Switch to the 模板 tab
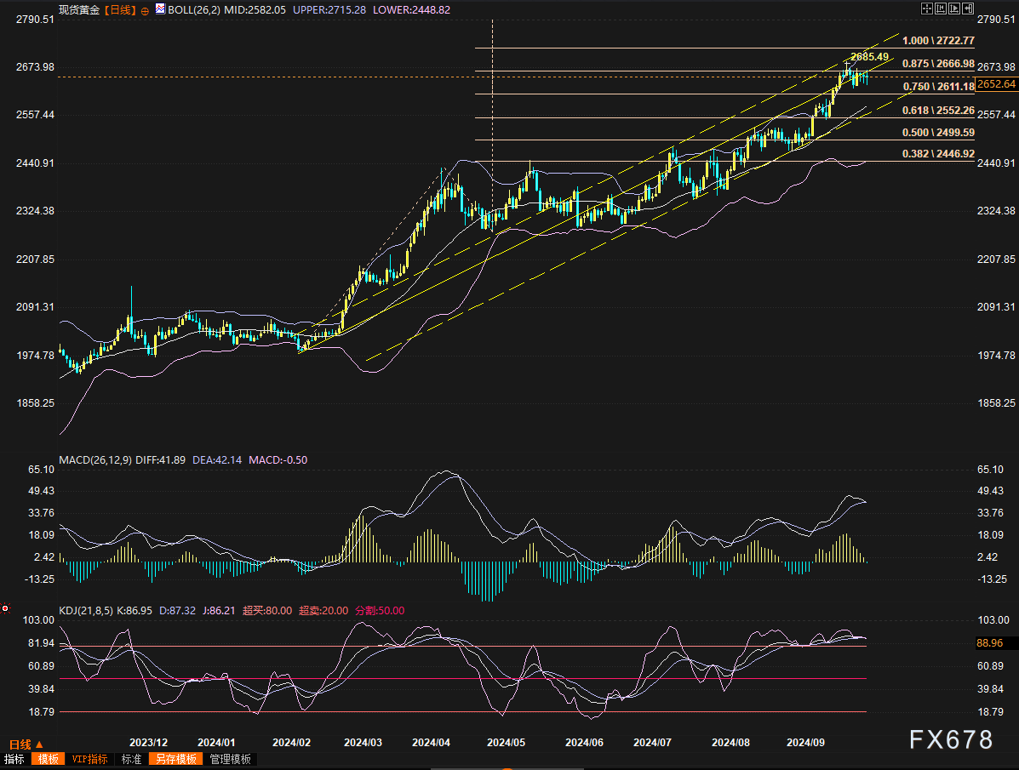The image size is (1019, 770). pyautogui.click(x=46, y=759)
